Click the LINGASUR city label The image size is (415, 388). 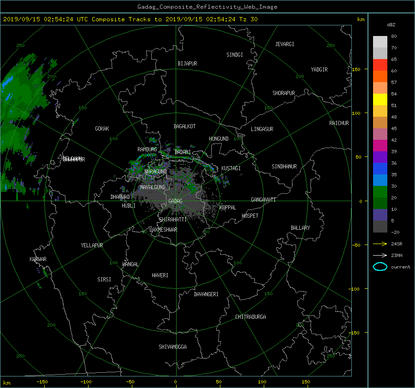262,129
